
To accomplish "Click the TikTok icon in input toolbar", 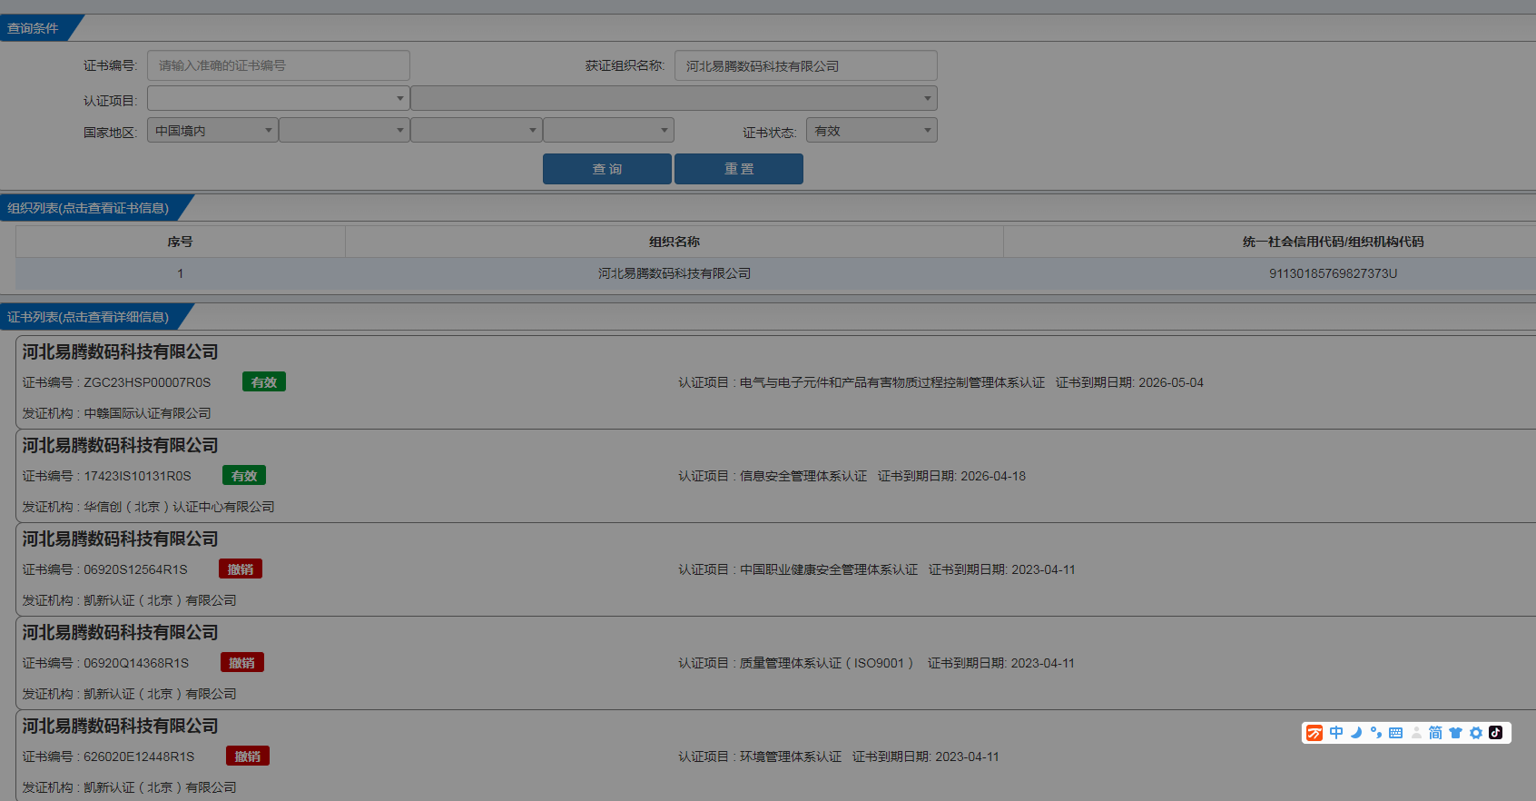I will pos(1496,733).
